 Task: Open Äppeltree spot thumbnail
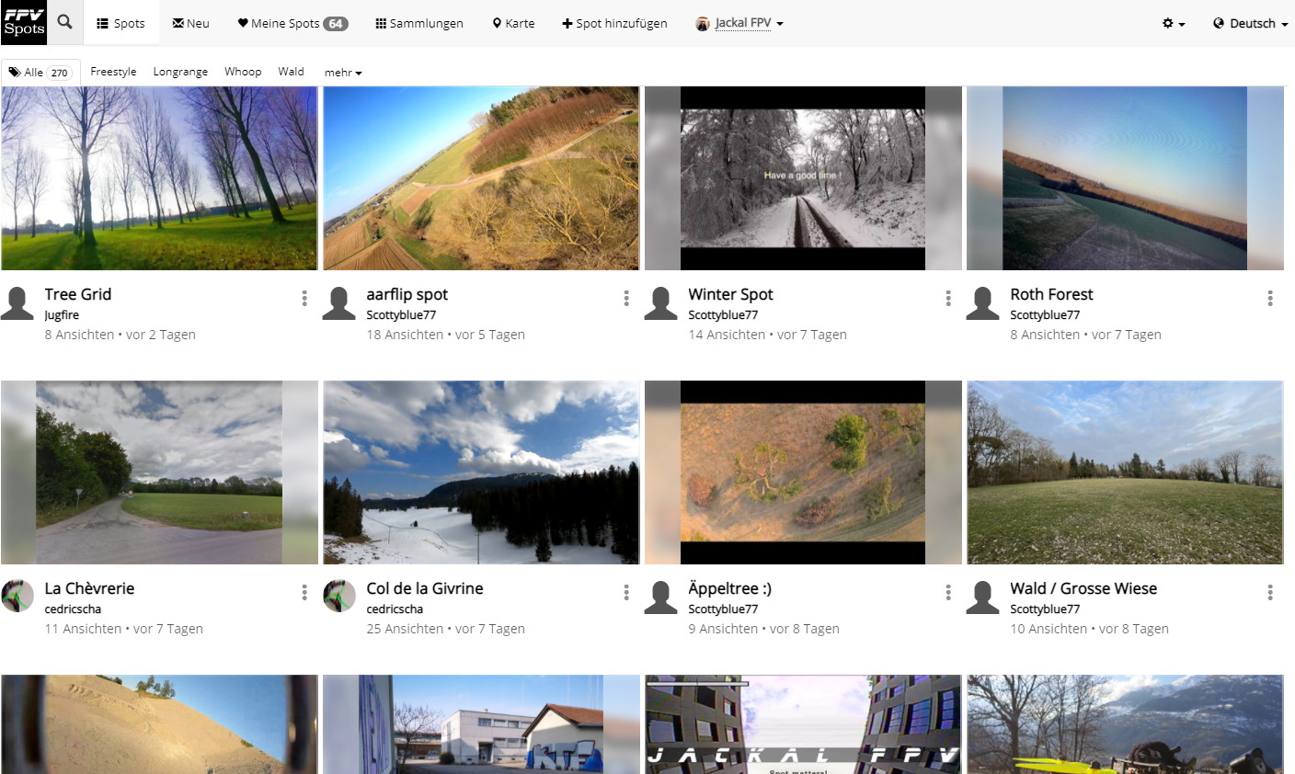point(803,472)
